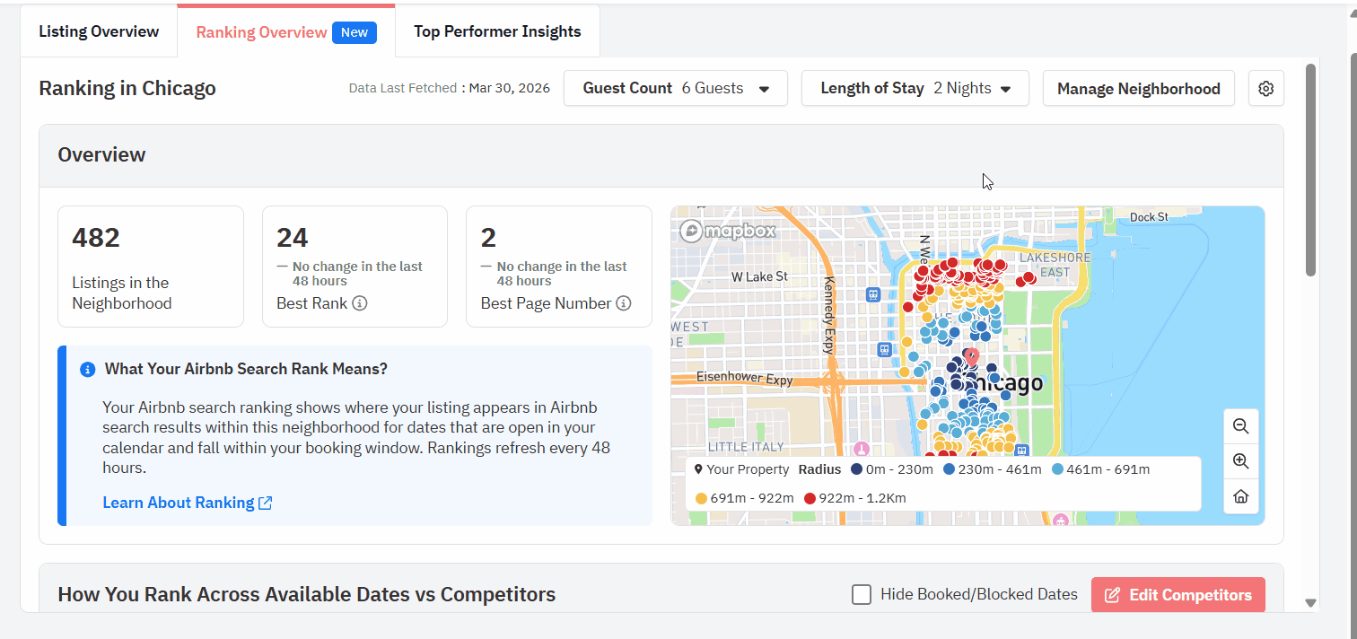Enable Hide Booked/Blocked Dates checkbox
1357x639 pixels.
[x=862, y=594]
